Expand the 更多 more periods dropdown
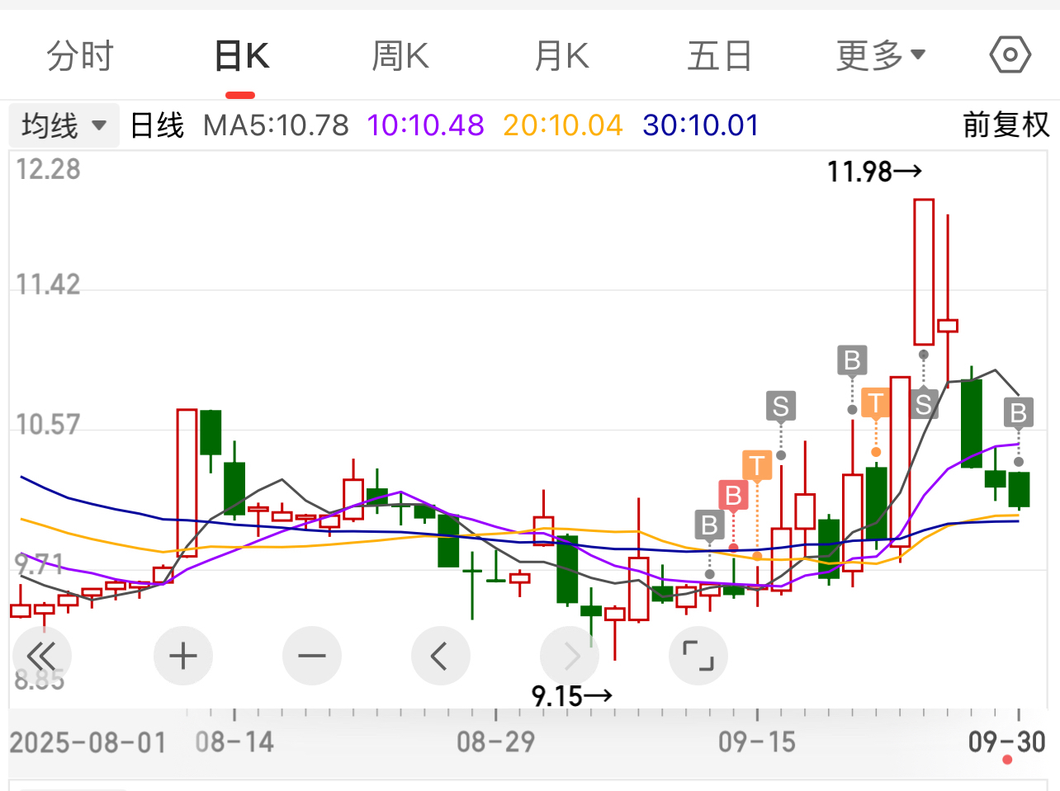The image size is (1060, 791). 881,56
